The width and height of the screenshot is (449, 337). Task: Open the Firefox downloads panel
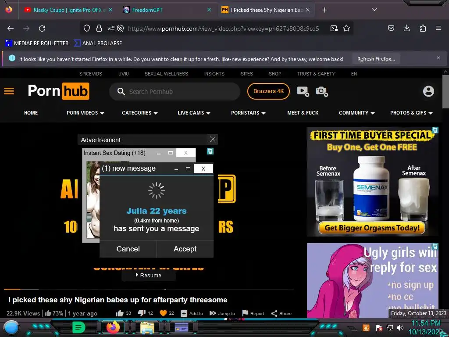pyautogui.click(x=406, y=28)
